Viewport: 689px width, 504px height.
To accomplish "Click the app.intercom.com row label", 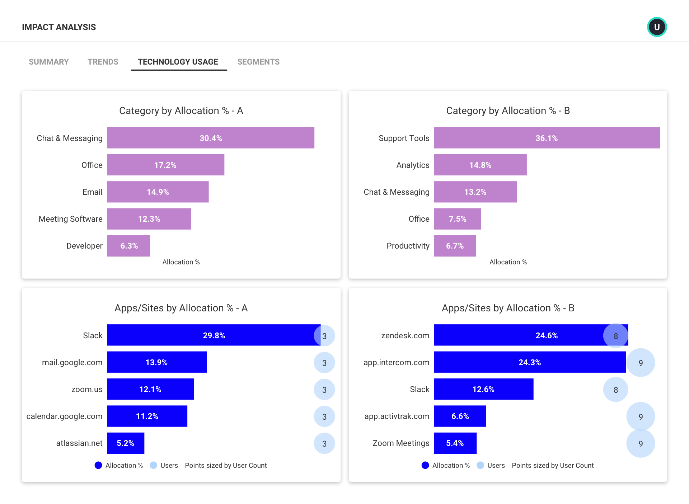I will pyautogui.click(x=397, y=362).
